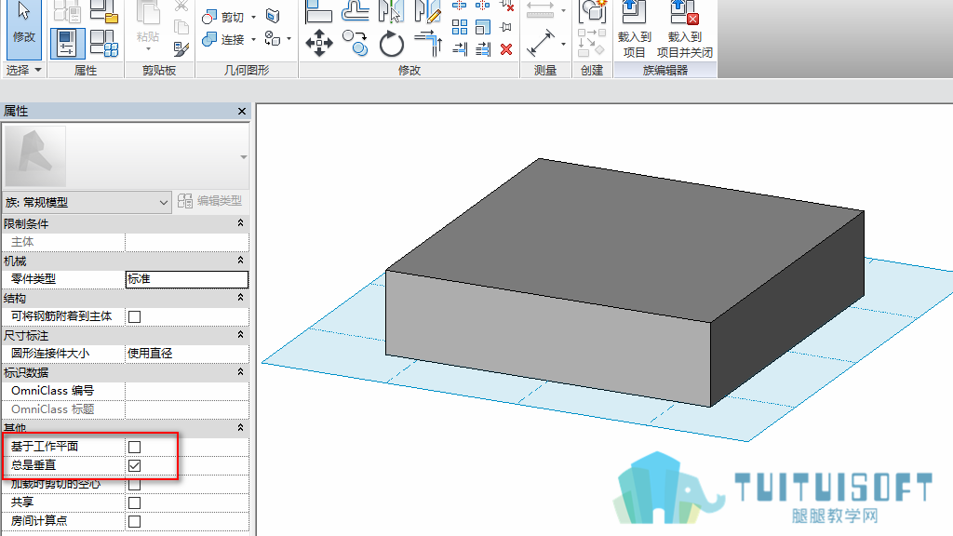Click the Match Type Properties paintbrush icon
The width and height of the screenshot is (953, 536).
pyautogui.click(x=181, y=48)
